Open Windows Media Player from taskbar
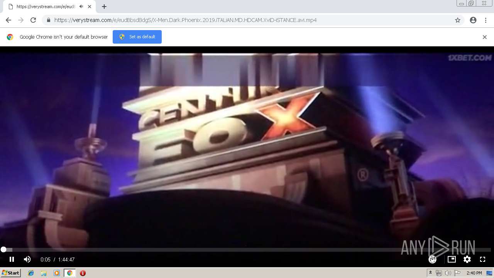494x278 pixels. click(57, 273)
